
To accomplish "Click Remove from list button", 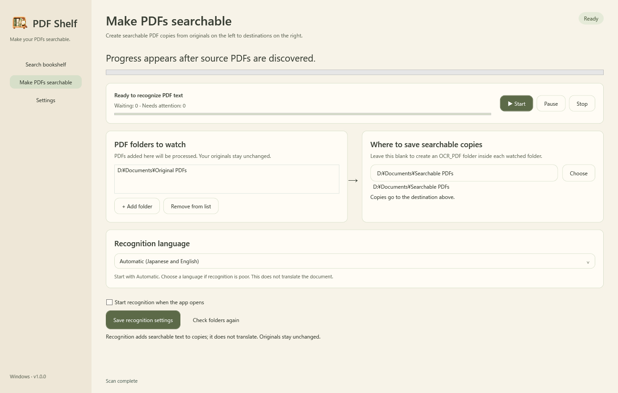I will [x=191, y=206].
